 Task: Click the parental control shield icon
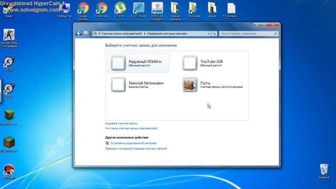(107, 143)
